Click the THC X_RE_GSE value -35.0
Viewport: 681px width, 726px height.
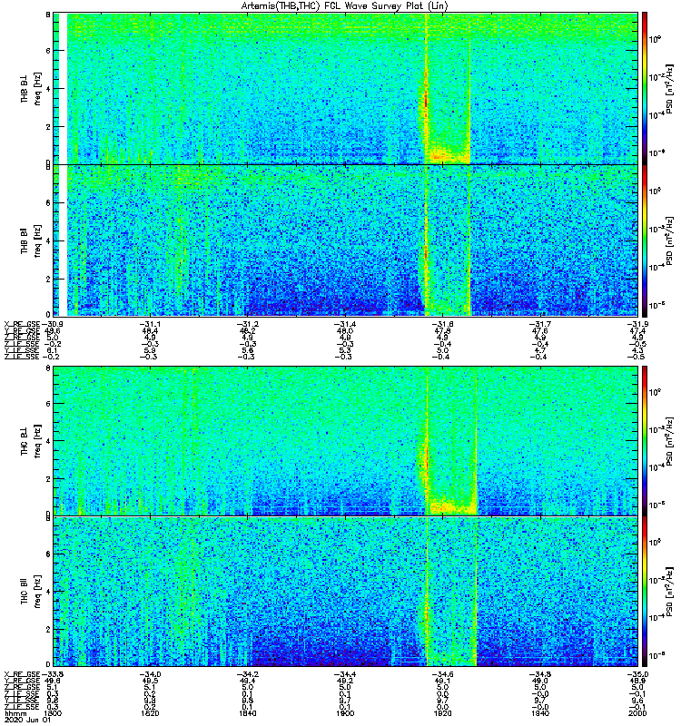click(x=637, y=674)
